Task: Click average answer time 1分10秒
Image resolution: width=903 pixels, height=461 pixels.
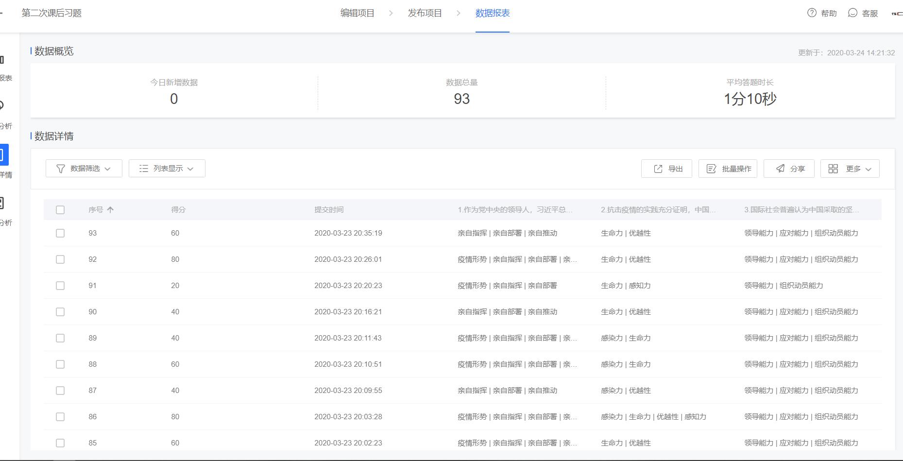Action: click(750, 99)
